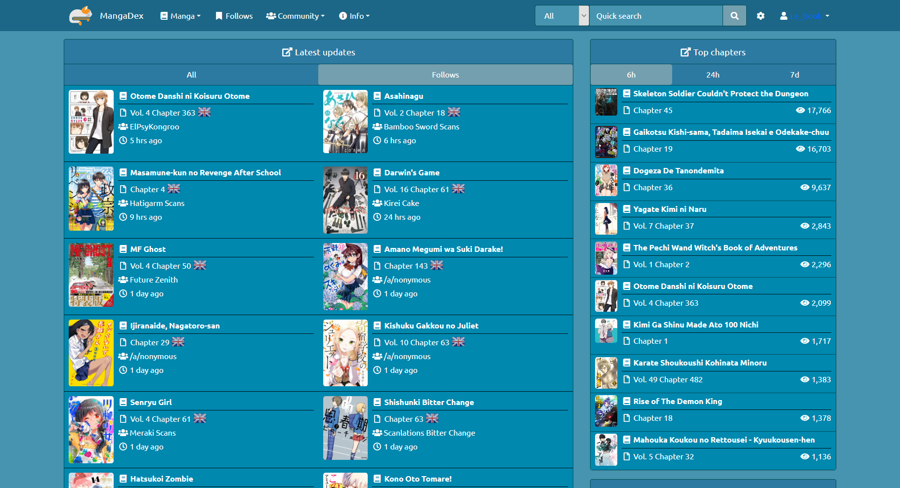Expand the user account dropdown
900x488 pixels.
(805, 16)
